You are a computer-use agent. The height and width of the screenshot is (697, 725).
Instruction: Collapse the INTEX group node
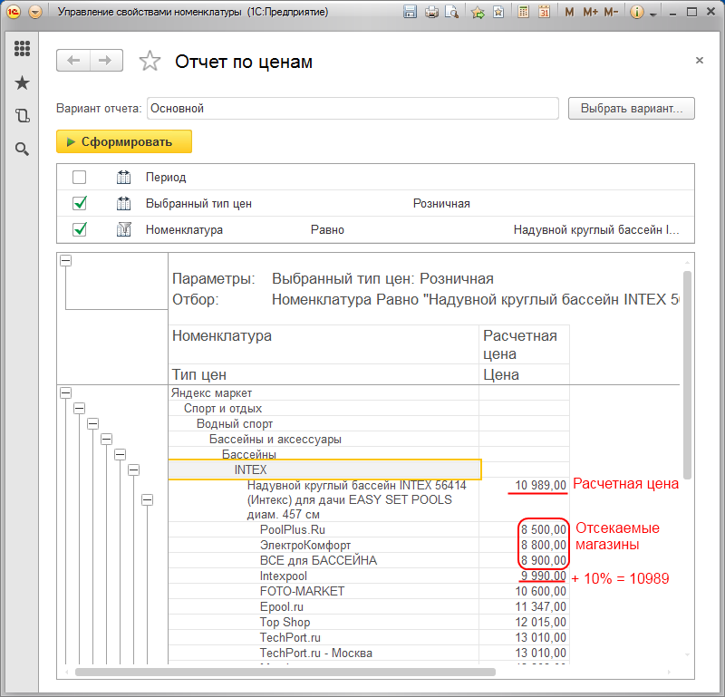[133, 470]
